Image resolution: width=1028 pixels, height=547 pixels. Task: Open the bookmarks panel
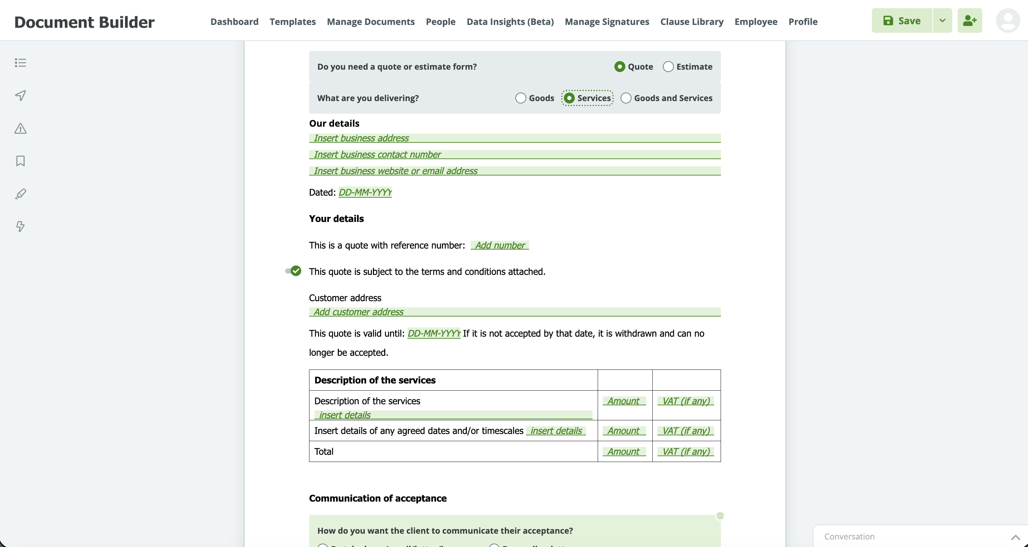pyautogui.click(x=20, y=161)
